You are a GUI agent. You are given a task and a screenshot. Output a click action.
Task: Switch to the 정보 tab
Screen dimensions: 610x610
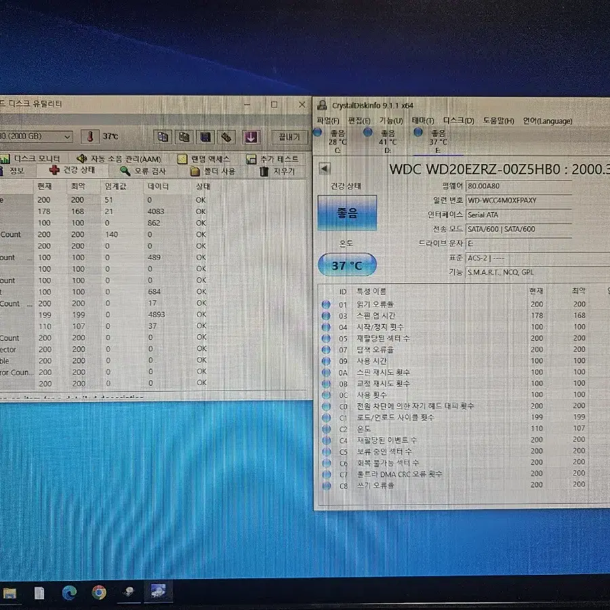point(14,171)
